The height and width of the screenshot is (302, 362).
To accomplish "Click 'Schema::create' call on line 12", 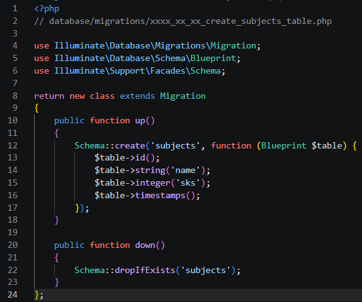I will [110, 146].
